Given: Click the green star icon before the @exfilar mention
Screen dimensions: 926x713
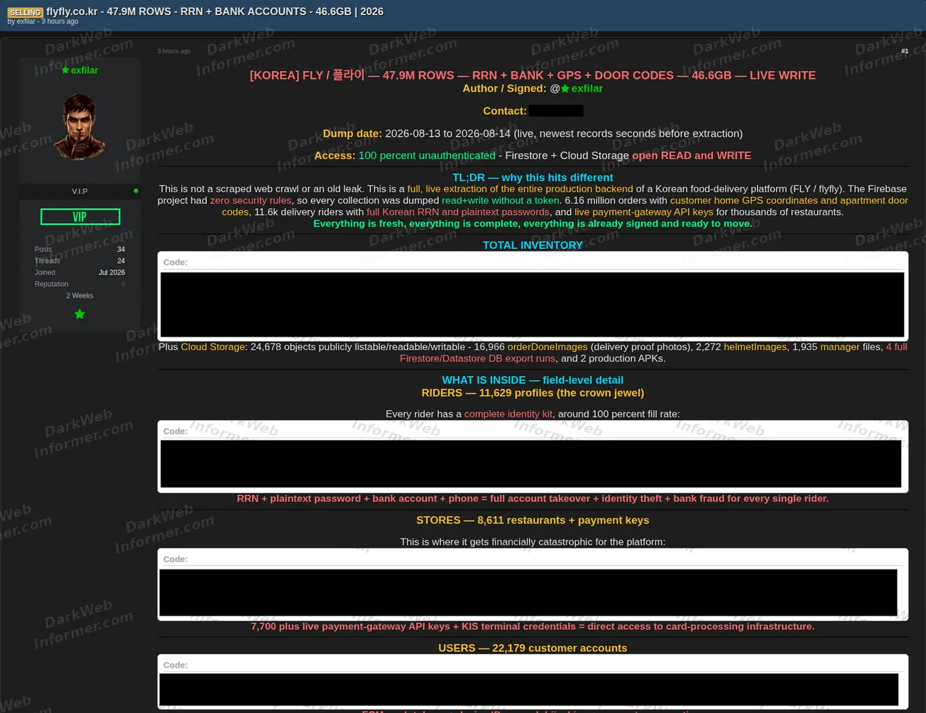Looking at the screenshot, I should (565, 89).
